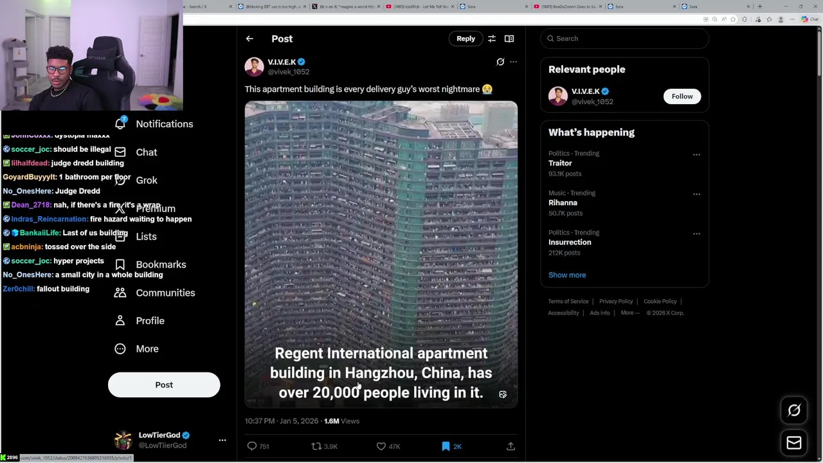
Task: Click the Reply button in post header
Action: point(466,39)
